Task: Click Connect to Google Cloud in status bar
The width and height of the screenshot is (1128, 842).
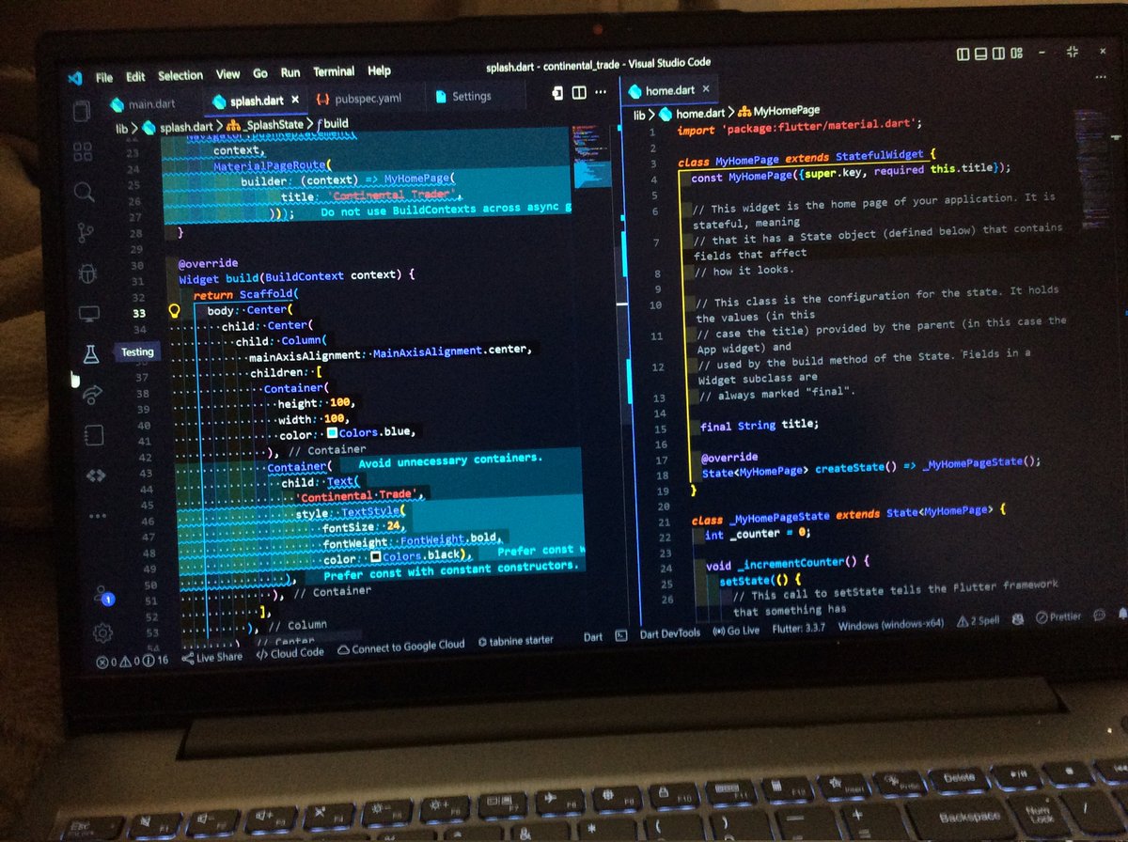Action: pos(401,647)
